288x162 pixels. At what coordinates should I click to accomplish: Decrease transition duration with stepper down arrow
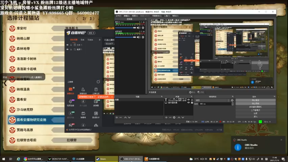click(x=233, y=105)
